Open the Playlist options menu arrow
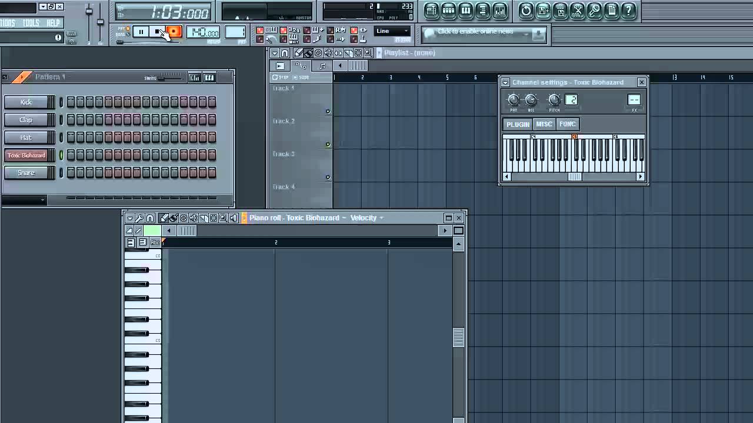This screenshot has width=753, height=423. point(275,53)
